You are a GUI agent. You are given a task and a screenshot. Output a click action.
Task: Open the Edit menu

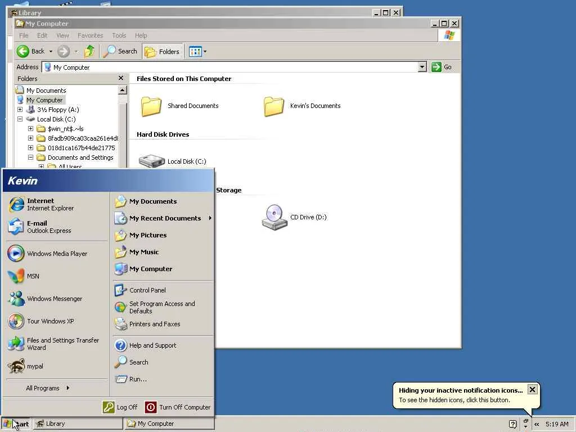coord(42,35)
